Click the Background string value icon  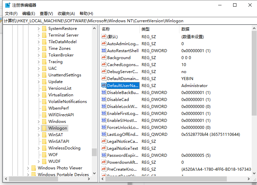[x=104, y=58]
